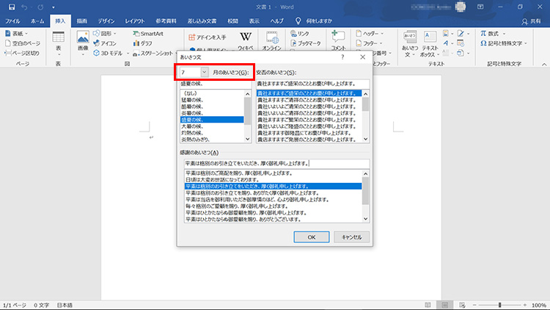This screenshot has width=550, height=310.
Task: Switch to the デザイン tab
Action: [106, 21]
